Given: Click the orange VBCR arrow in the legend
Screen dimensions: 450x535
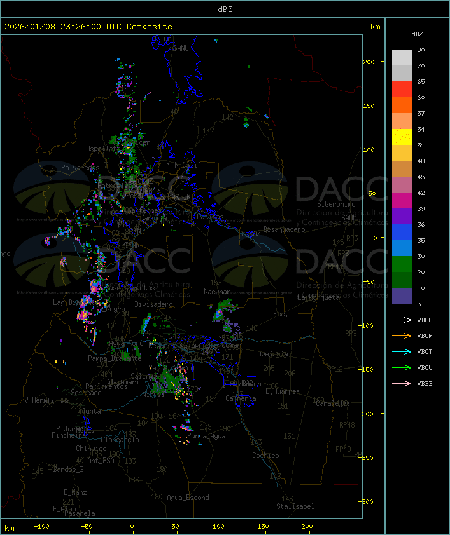Looking at the screenshot, I should [401, 335].
